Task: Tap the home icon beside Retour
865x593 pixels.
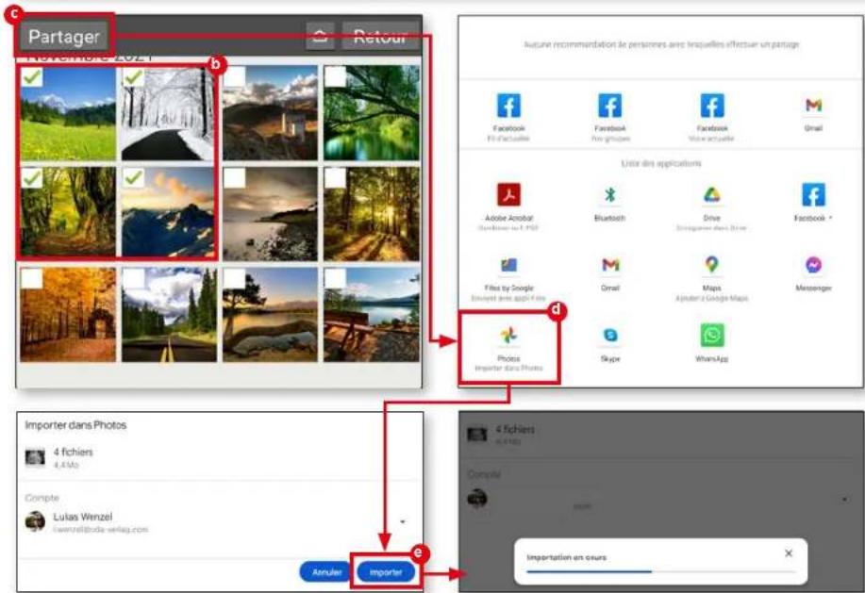Action: click(x=320, y=37)
